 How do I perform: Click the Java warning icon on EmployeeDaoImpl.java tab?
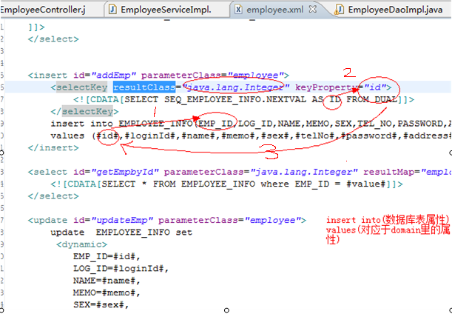(340, 10)
